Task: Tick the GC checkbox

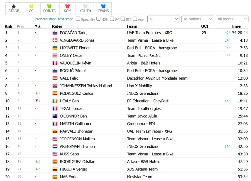Action: [x=112, y=19]
